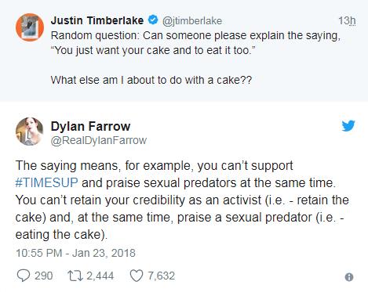The height and width of the screenshot is (292, 368).
Task: Click the 290 replies count
Action: tap(44, 276)
